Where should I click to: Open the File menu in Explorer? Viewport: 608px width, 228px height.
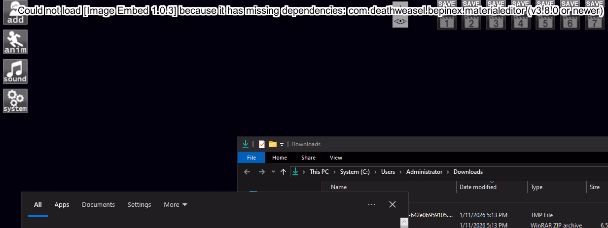251,158
